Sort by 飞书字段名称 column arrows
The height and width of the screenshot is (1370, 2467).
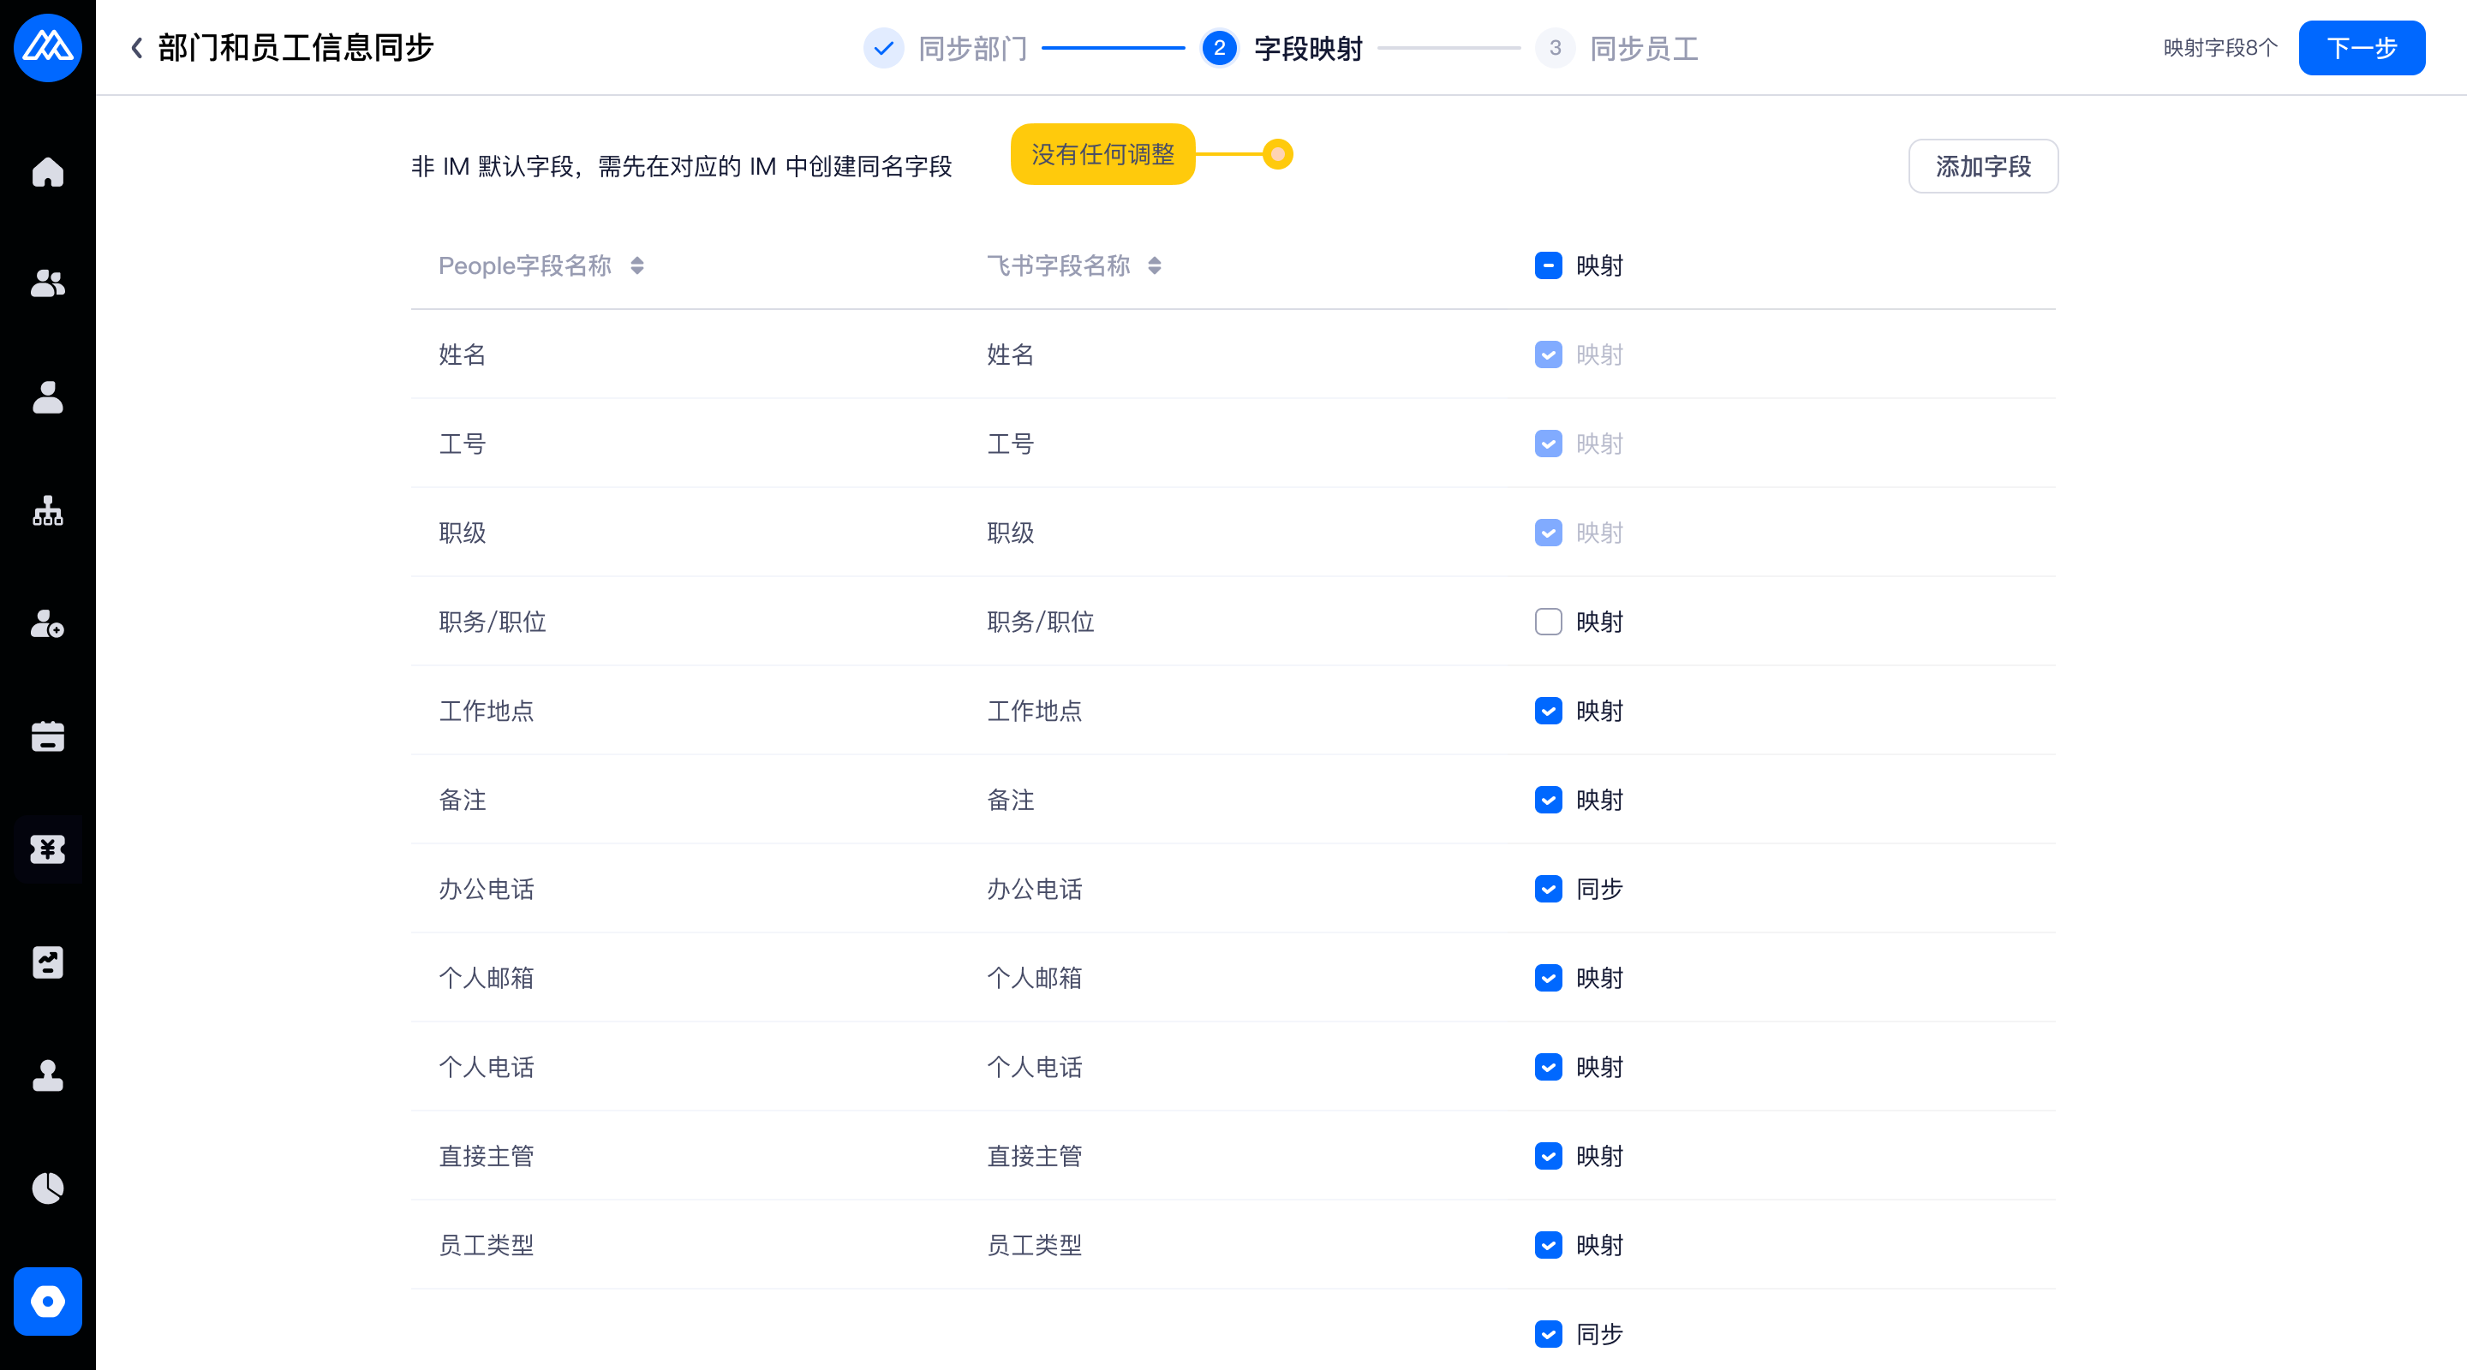1154,265
